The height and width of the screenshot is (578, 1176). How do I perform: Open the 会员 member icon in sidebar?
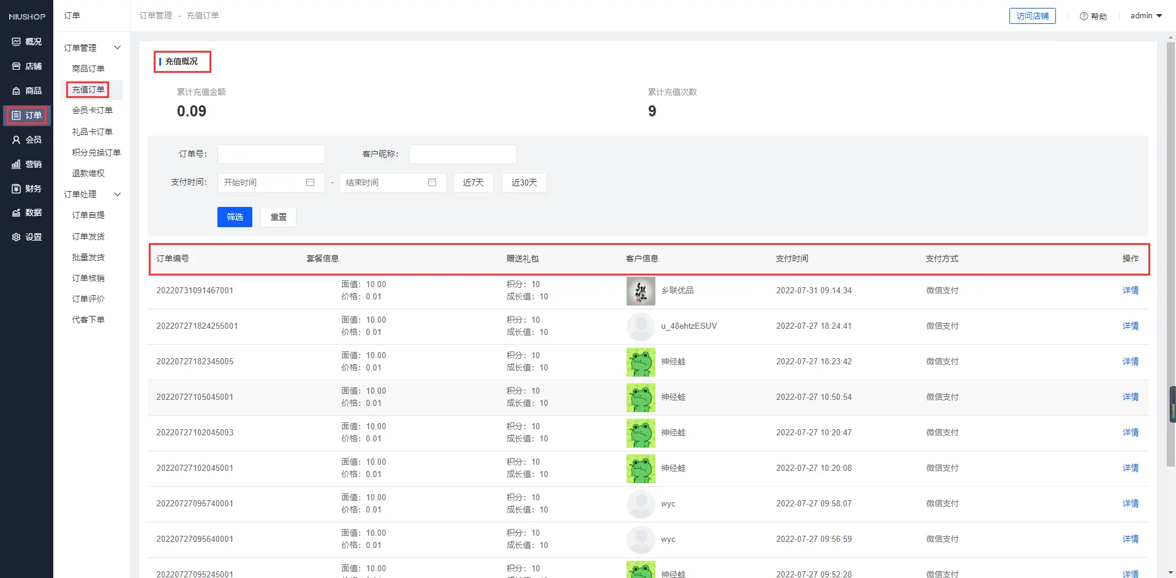coord(17,140)
